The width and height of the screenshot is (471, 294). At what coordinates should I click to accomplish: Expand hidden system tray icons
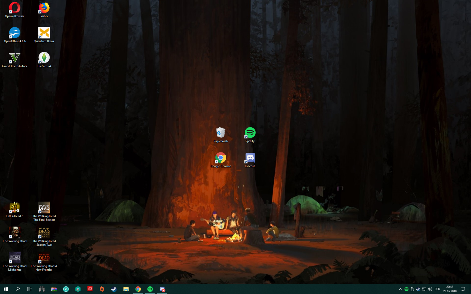(400, 289)
